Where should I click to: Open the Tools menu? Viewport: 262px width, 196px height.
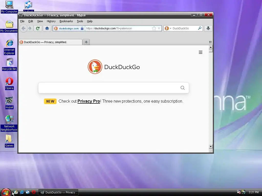coord(80,21)
